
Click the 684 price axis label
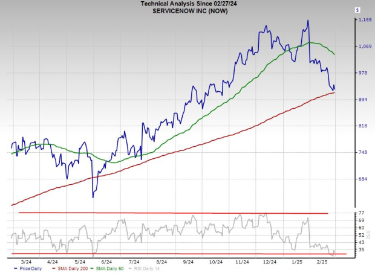click(x=363, y=179)
